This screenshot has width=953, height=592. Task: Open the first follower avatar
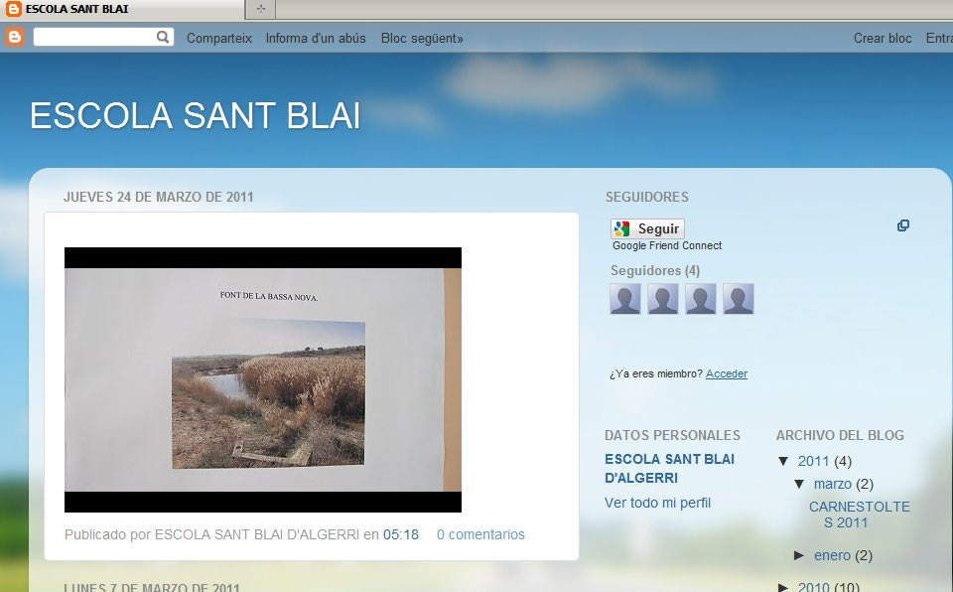click(624, 299)
